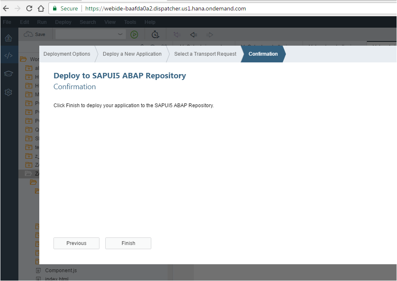This screenshot has width=397, height=281.
Task: Click the timer run icon in toolbar
Action: pos(155,34)
